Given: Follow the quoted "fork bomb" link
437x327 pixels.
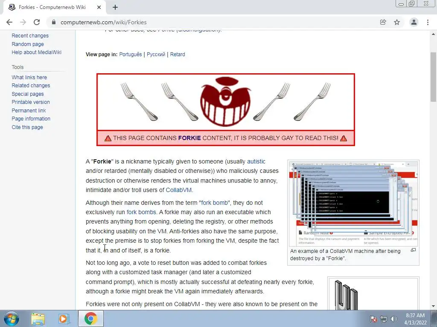Looking at the screenshot, I should tap(214, 203).
